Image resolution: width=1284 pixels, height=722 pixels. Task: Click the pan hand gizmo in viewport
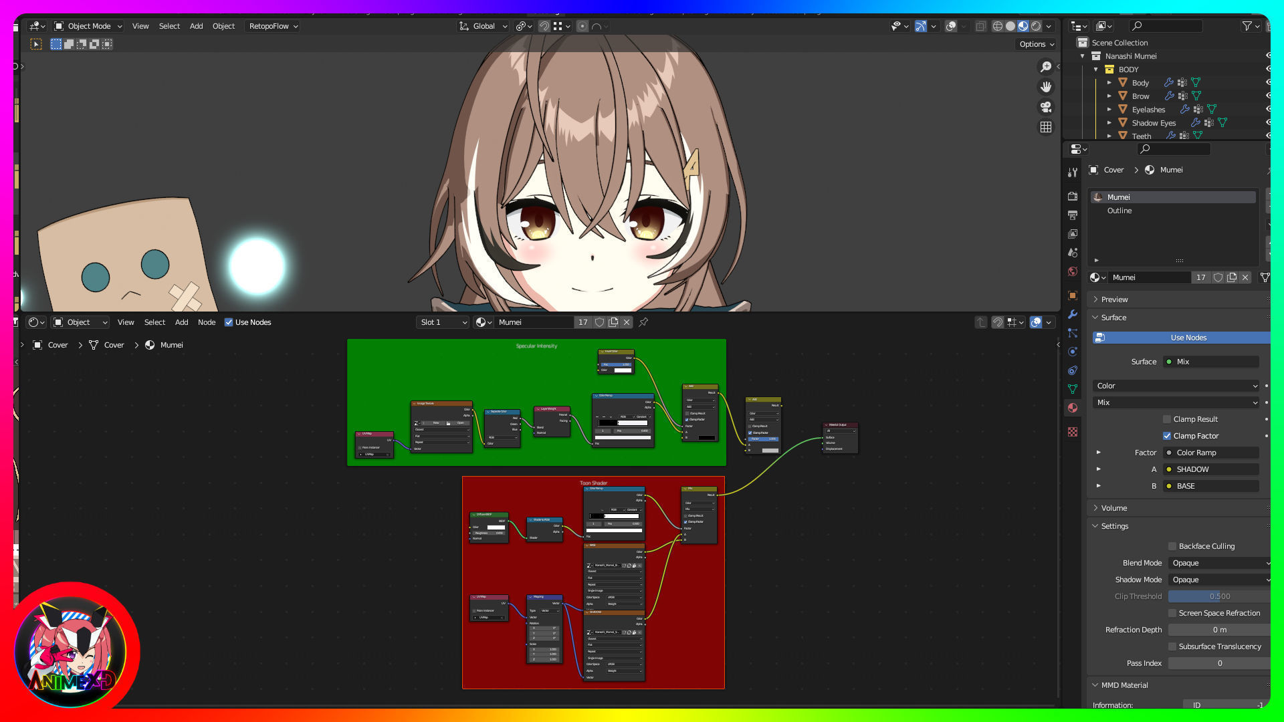[x=1046, y=86]
